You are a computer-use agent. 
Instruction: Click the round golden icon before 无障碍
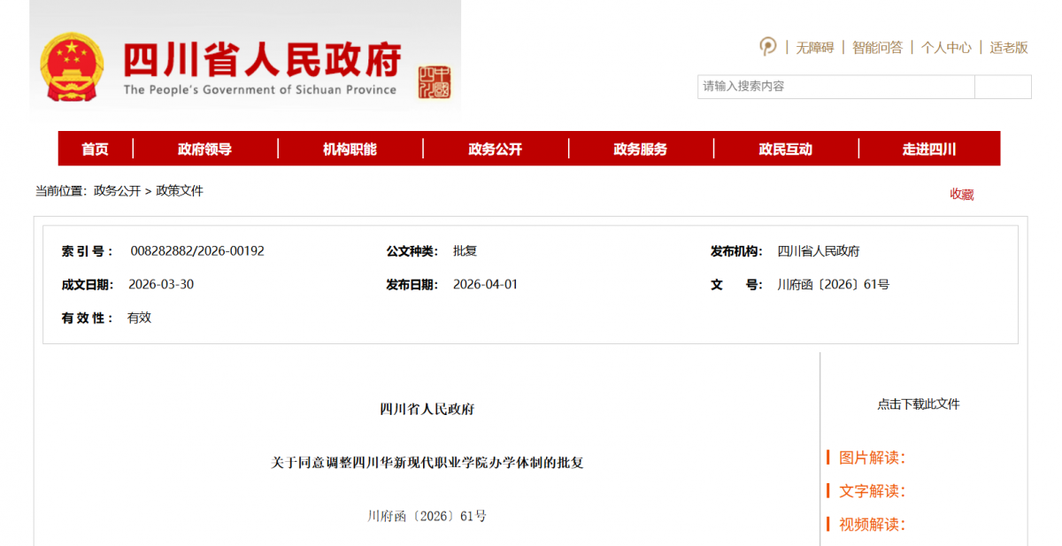[x=768, y=47]
